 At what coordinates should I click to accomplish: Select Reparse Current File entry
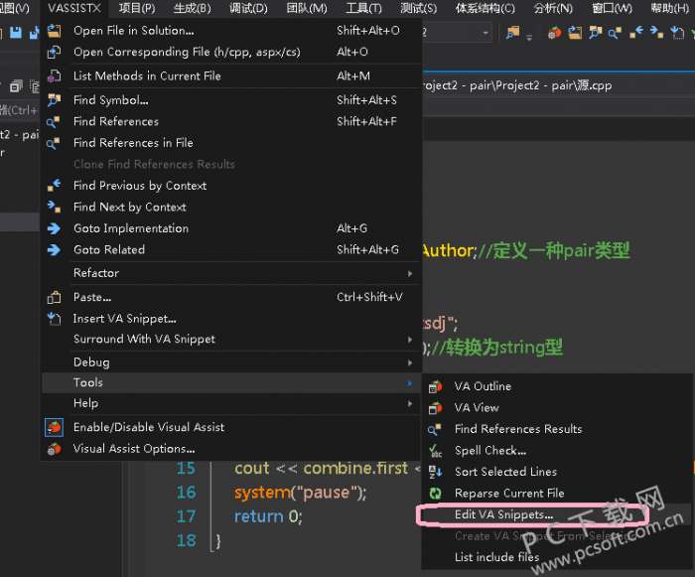coord(556,494)
